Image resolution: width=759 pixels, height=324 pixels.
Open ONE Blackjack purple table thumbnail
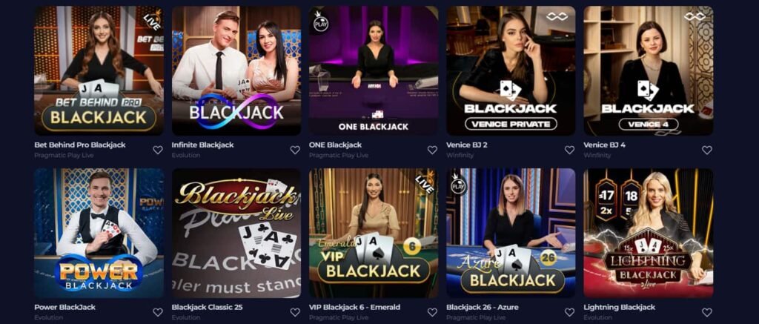[374, 70]
